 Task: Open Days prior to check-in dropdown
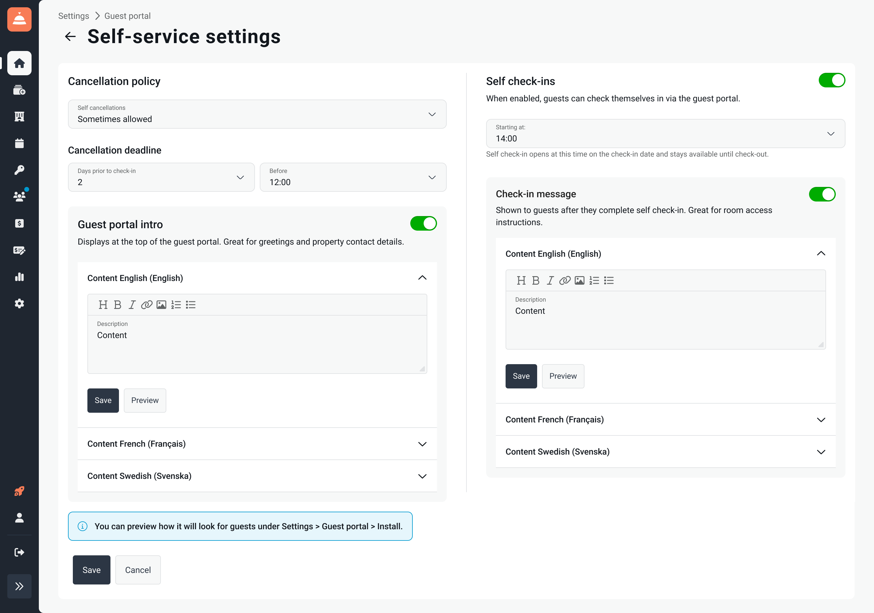point(161,178)
